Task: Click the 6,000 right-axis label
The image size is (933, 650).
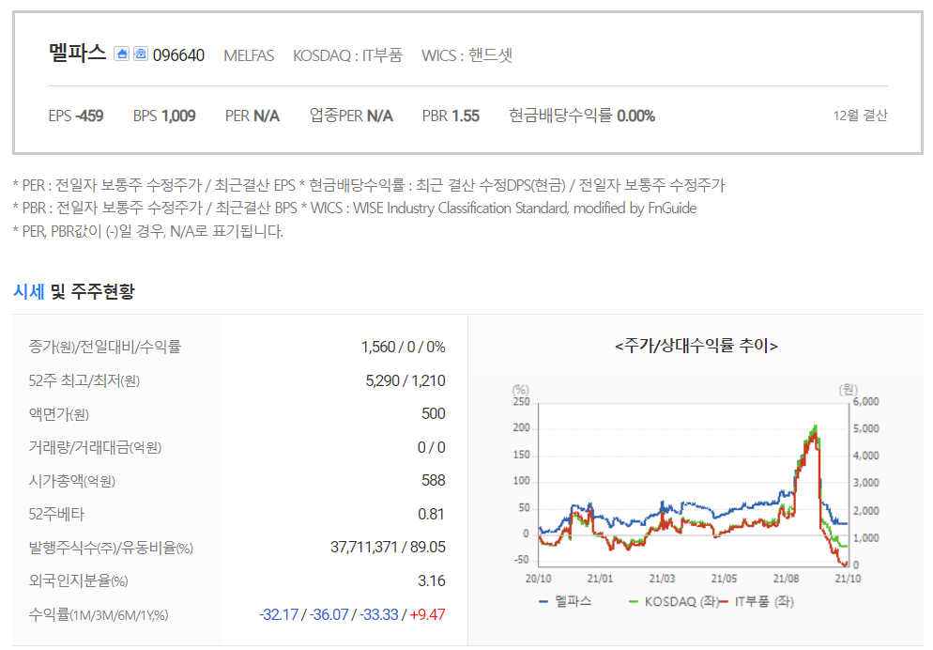Action: [x=865, y=402]
